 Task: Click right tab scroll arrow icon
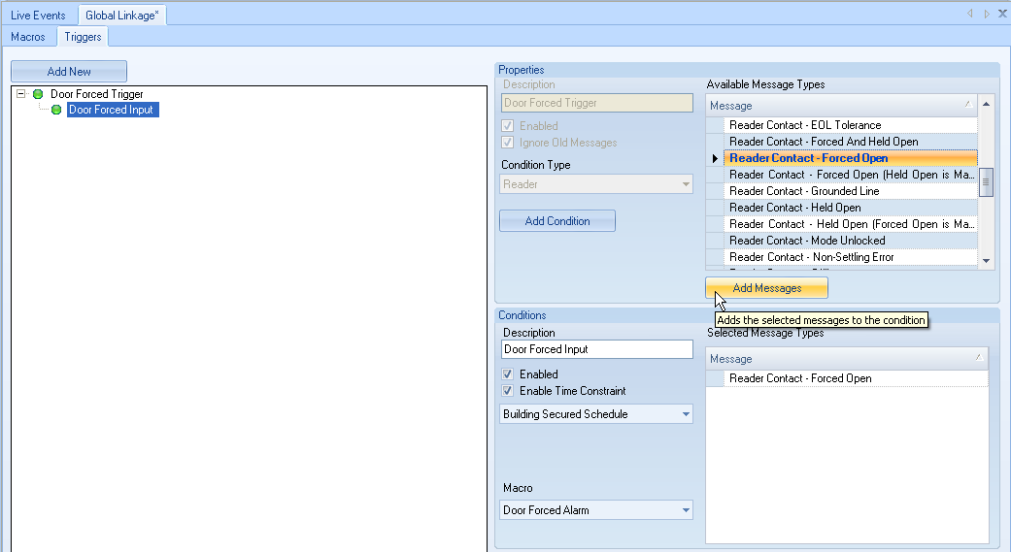click(x=987, y=14)
